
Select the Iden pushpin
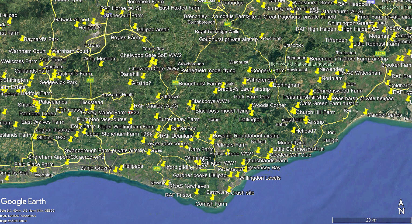[344, 86]
